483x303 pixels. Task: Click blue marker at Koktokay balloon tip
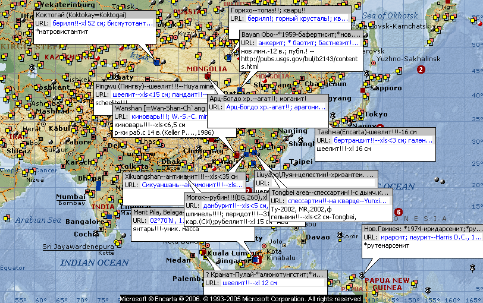(157, 62)
